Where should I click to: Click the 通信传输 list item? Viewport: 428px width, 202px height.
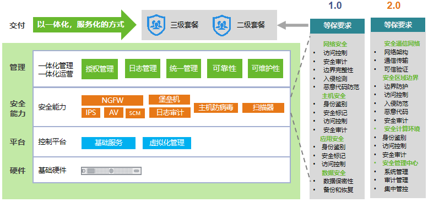[x=397, y=61]
